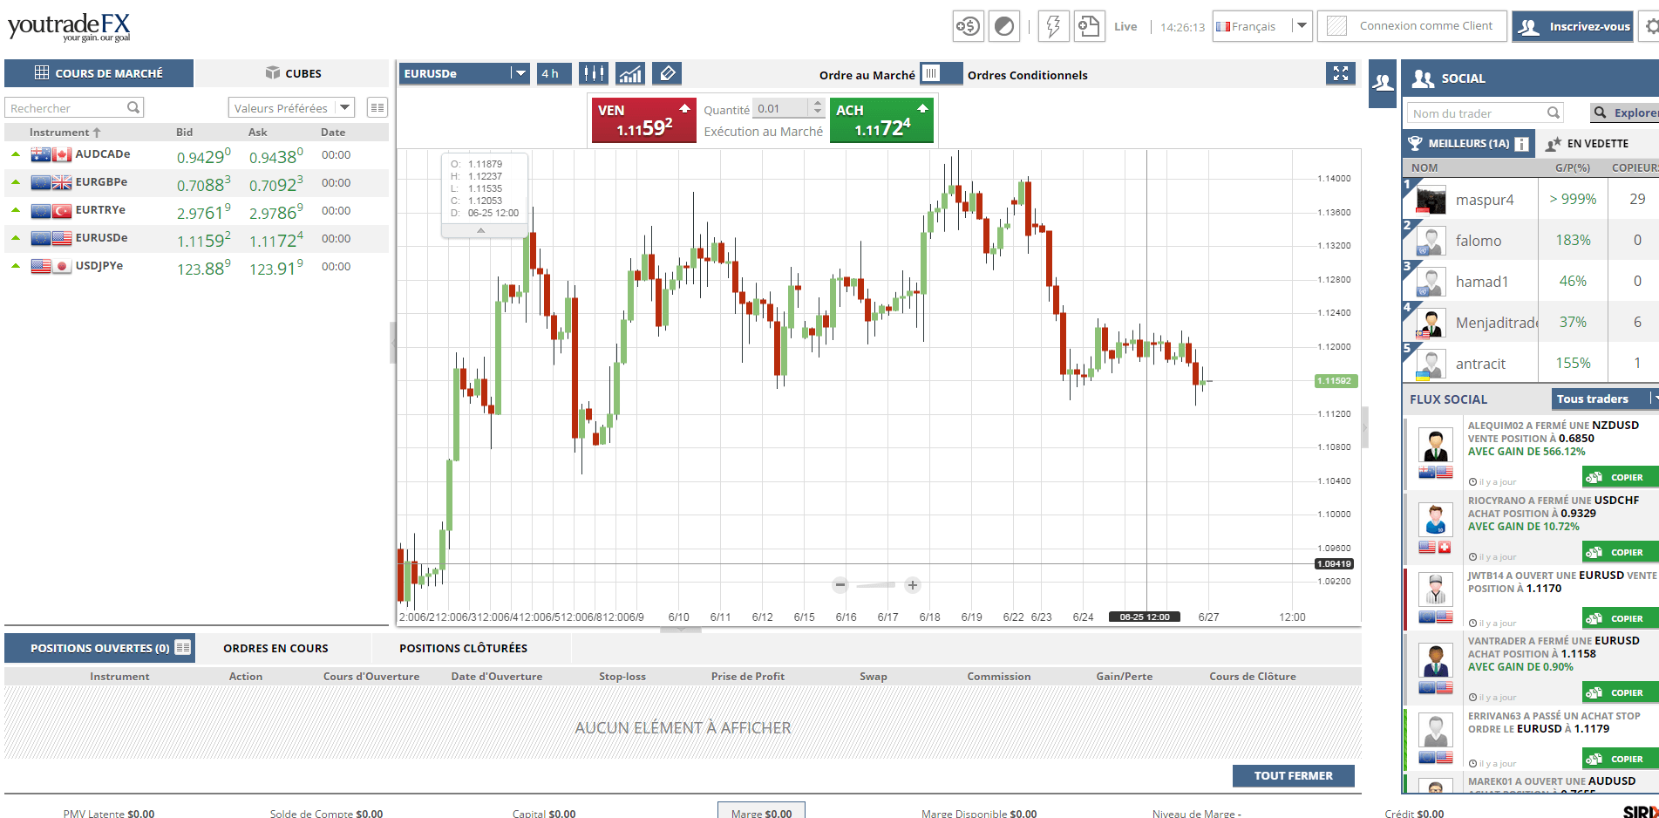The width and height of the screenshot is (1659, 818).
Task: Open the CUBES tab
Action: [294, 73]
